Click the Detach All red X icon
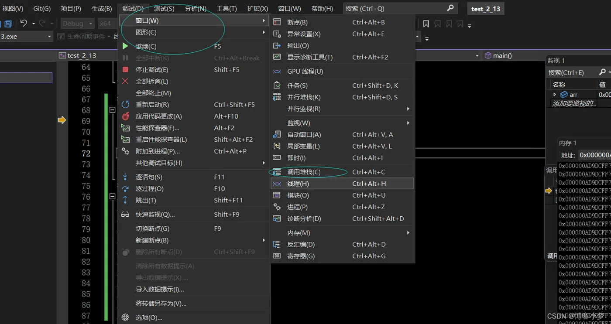Image resolution: width=611 pixels, height=324 pixels. pyautogui.click(x=125, y=81)
